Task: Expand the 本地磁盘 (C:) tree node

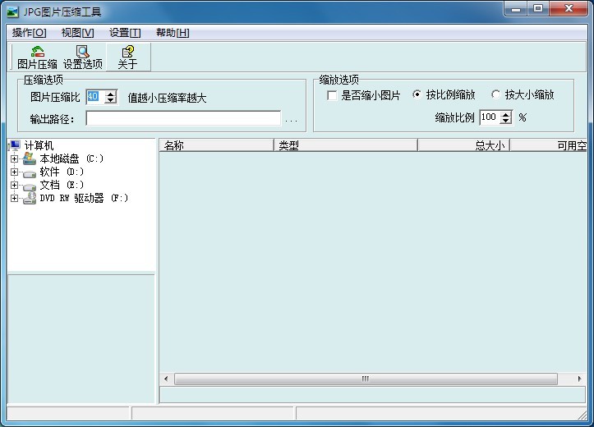Action: (14, 158)
